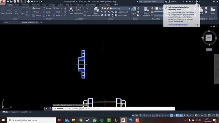Screen dimensions: 219x123
Task: Click the Insert block icon
Action: (x=134, y=11)
